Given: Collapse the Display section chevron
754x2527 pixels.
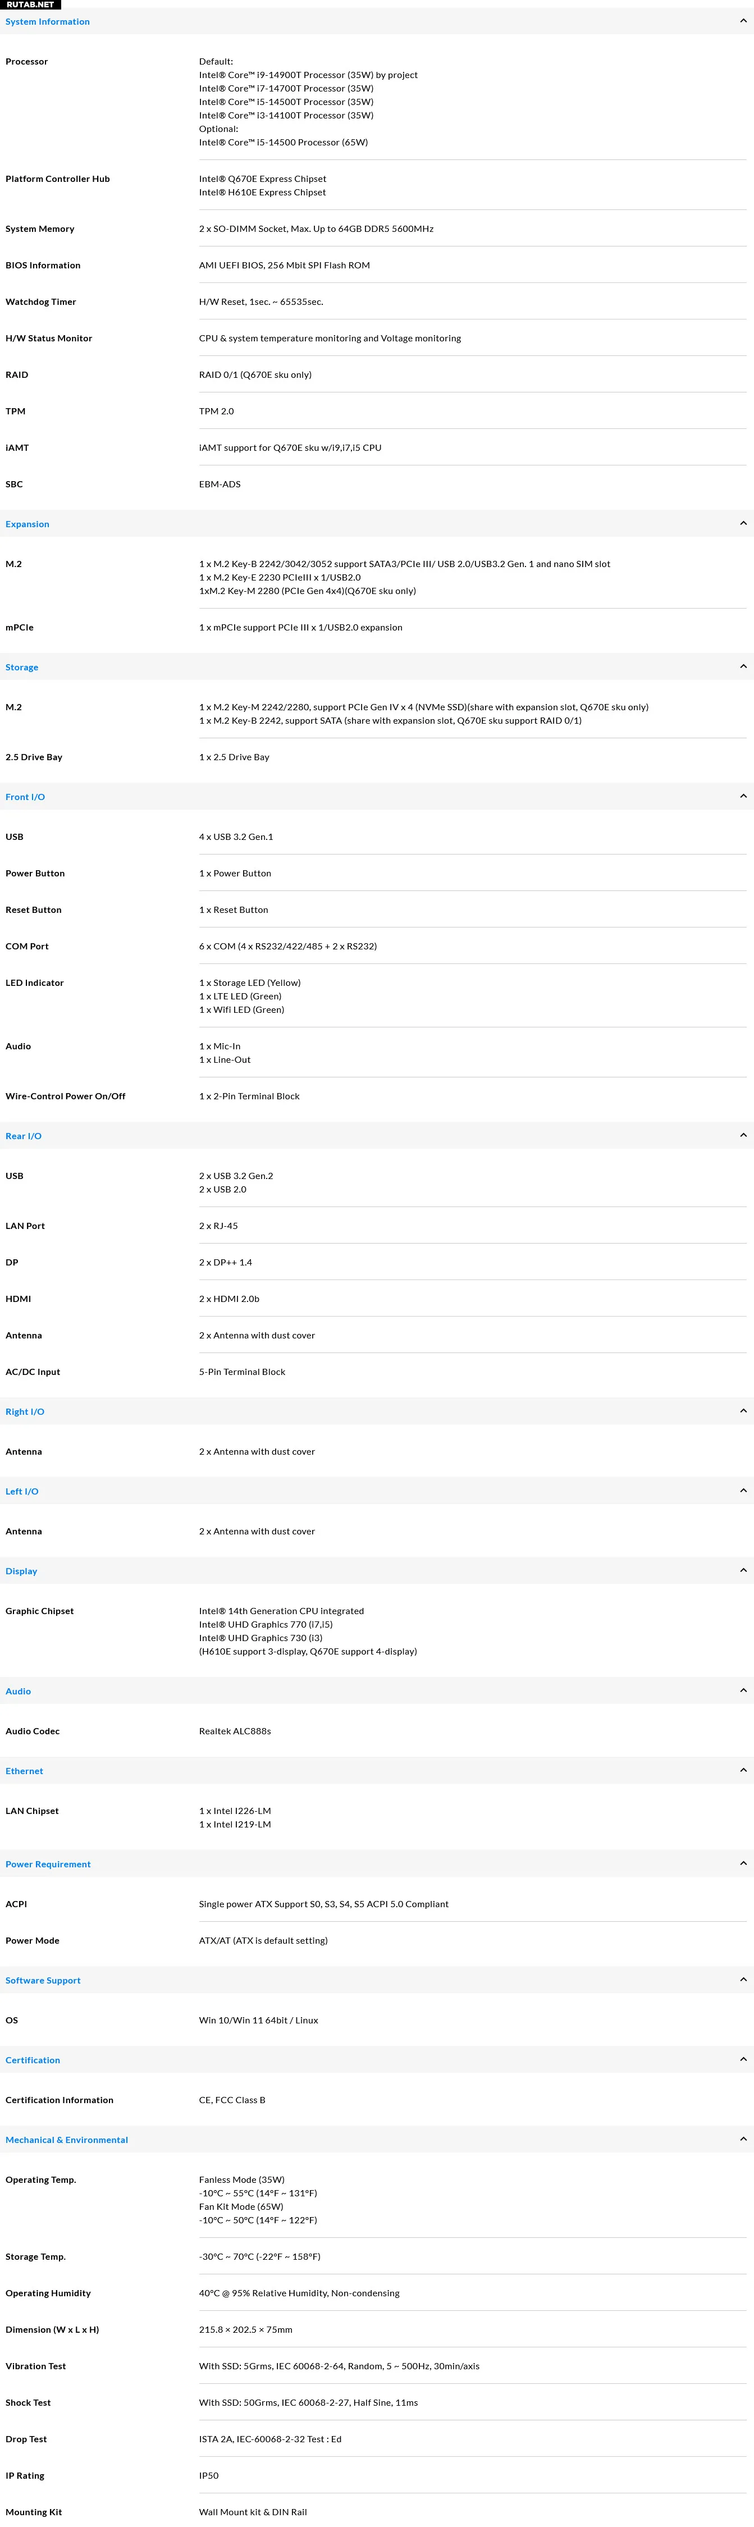Looking at the screenshot, I should coord(742,1570).
